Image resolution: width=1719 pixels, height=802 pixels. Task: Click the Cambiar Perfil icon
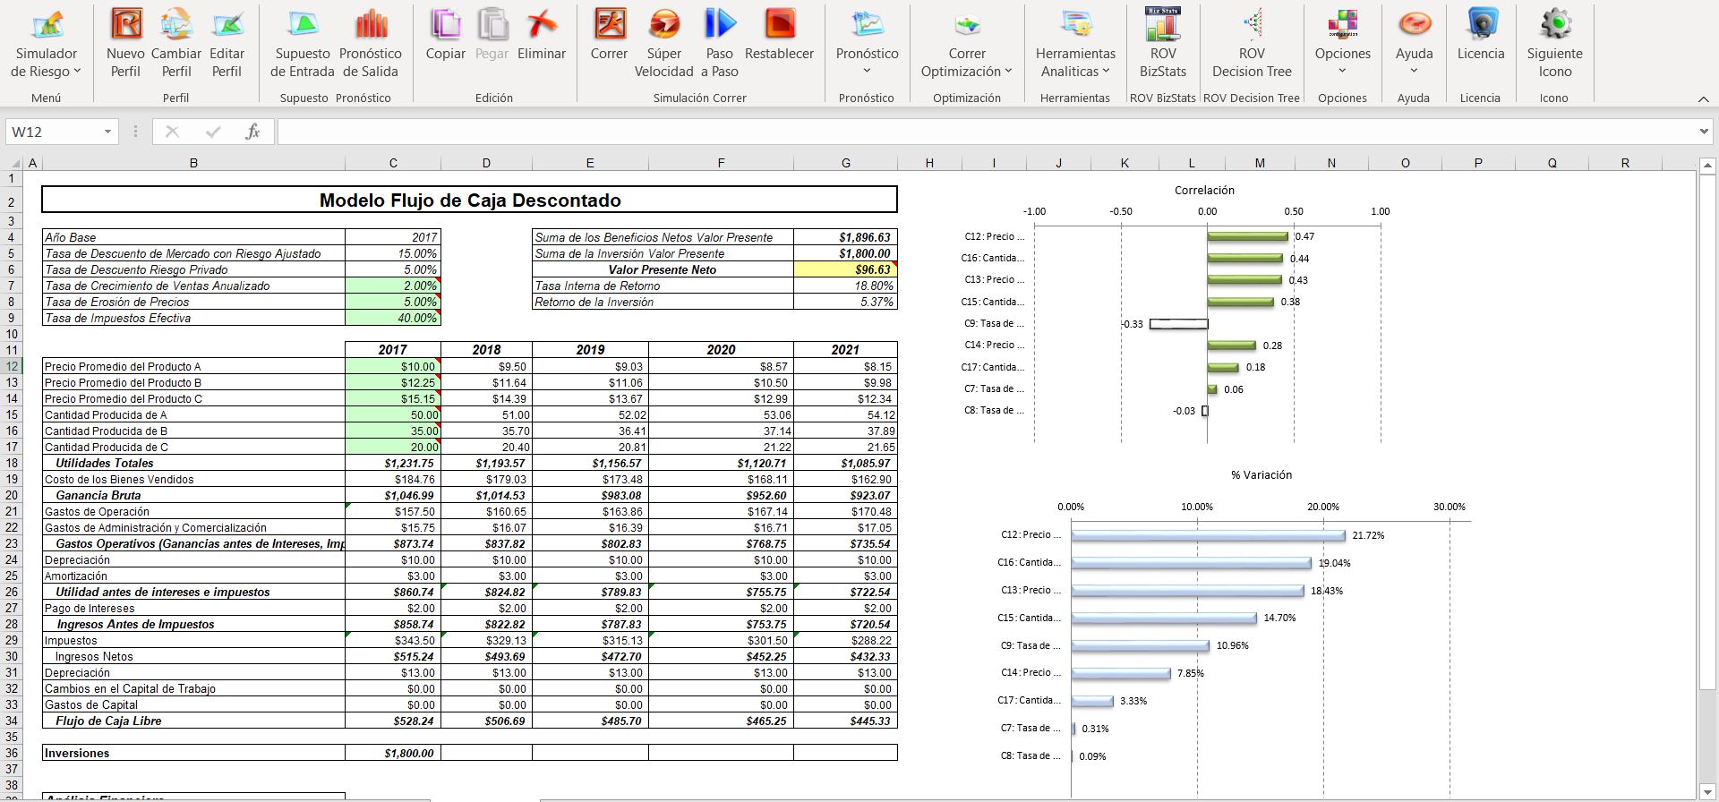(x=176, y=43)
